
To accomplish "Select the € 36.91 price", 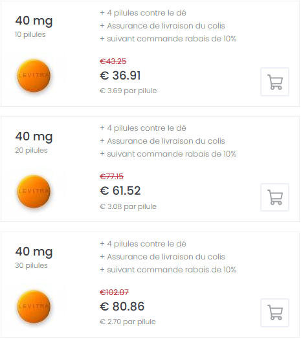I will click(x=120, y=76).
